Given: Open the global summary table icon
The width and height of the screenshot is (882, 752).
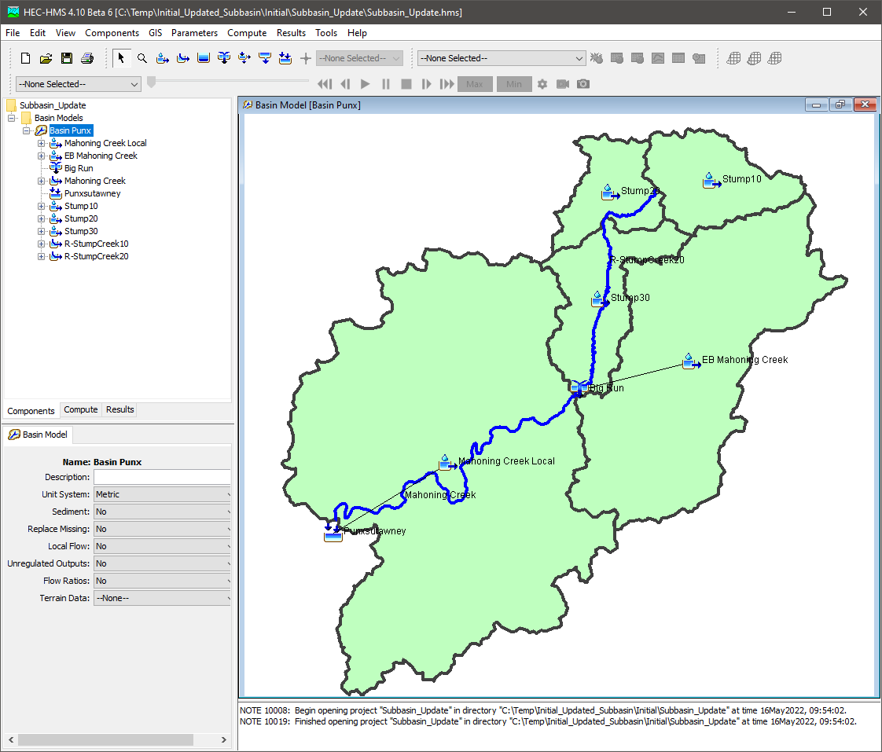Looking at the screenshot, I should coord(617,58).
